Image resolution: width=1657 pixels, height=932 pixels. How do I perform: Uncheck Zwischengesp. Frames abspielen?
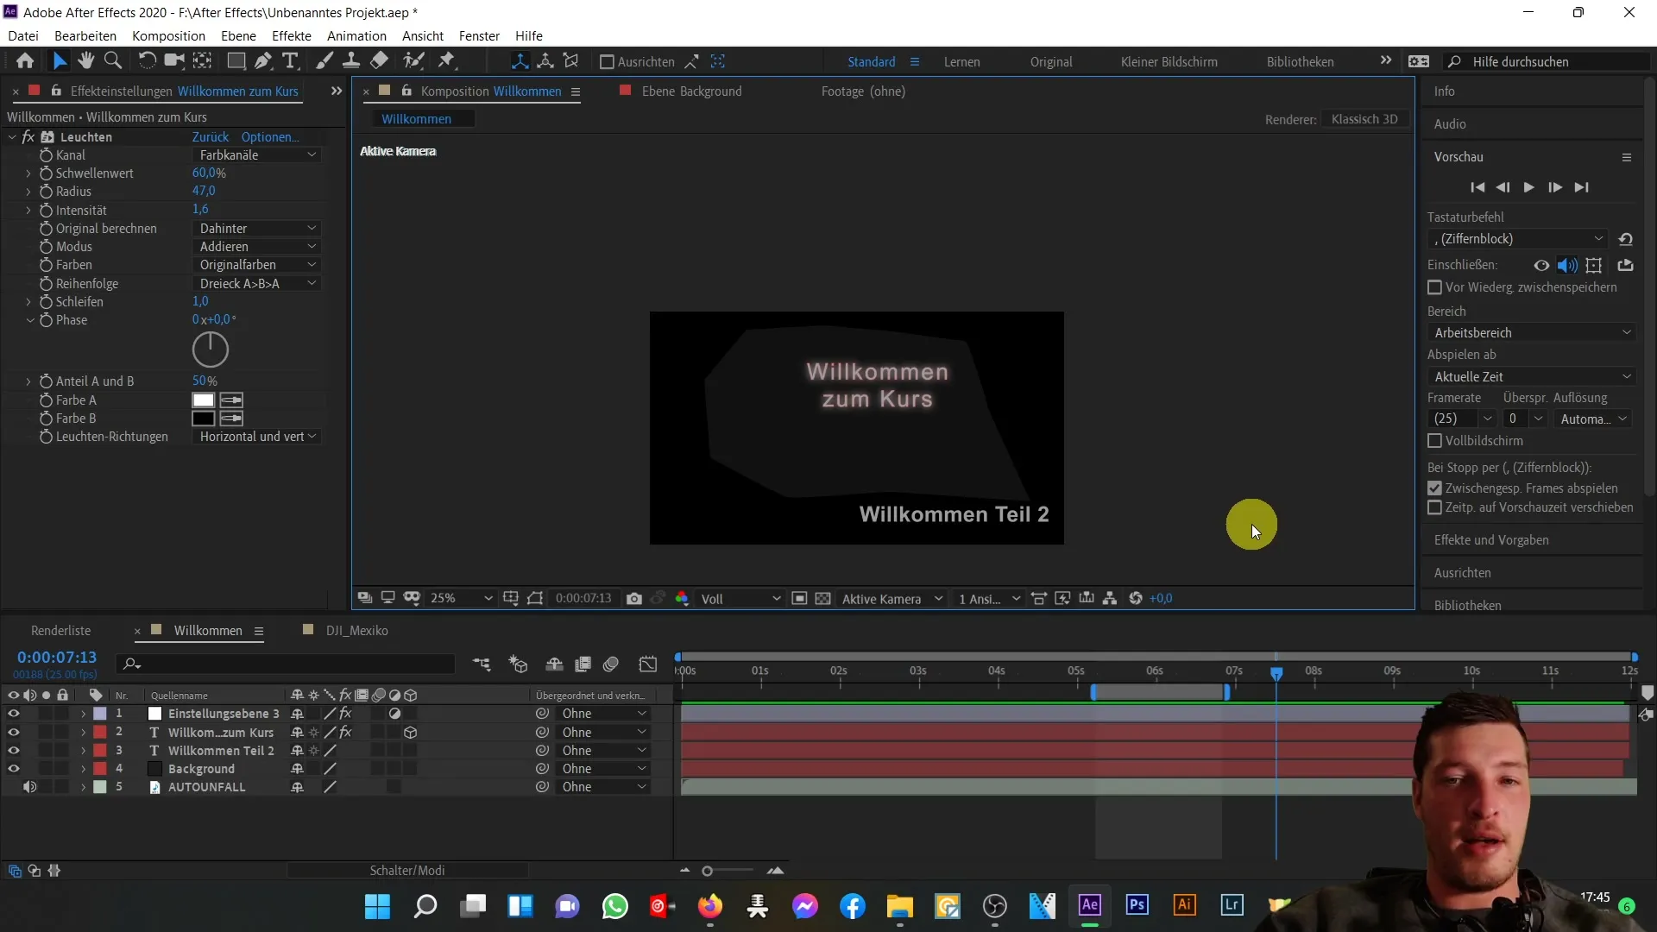pos(1435,488)
